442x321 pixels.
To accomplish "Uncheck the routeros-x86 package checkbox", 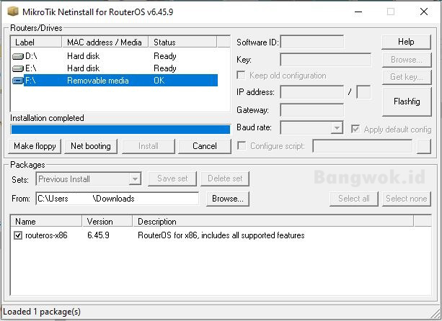I will 18,235.
